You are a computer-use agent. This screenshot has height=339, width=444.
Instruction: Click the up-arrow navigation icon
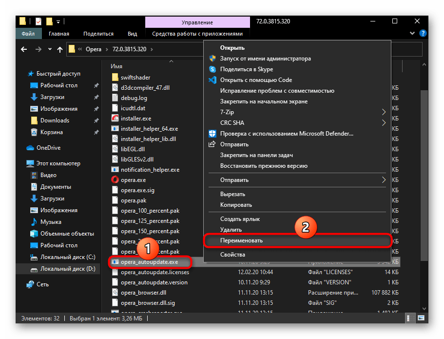coord(60,49)
